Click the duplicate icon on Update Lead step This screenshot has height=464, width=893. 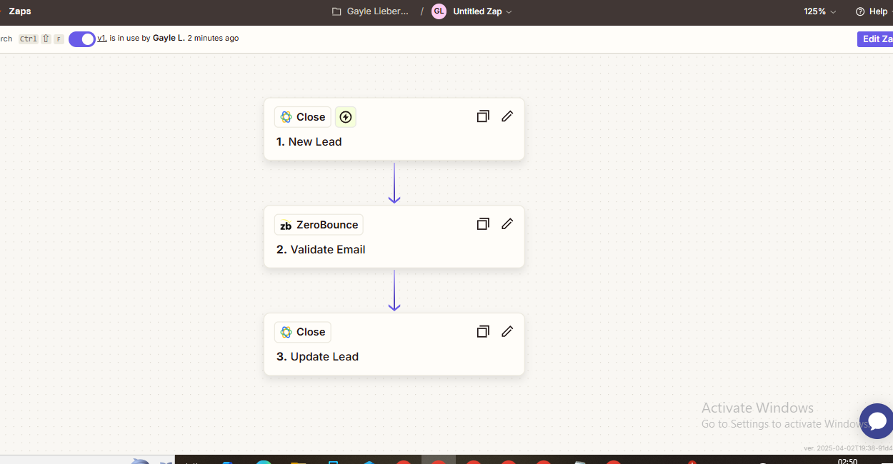coord(483,331)
